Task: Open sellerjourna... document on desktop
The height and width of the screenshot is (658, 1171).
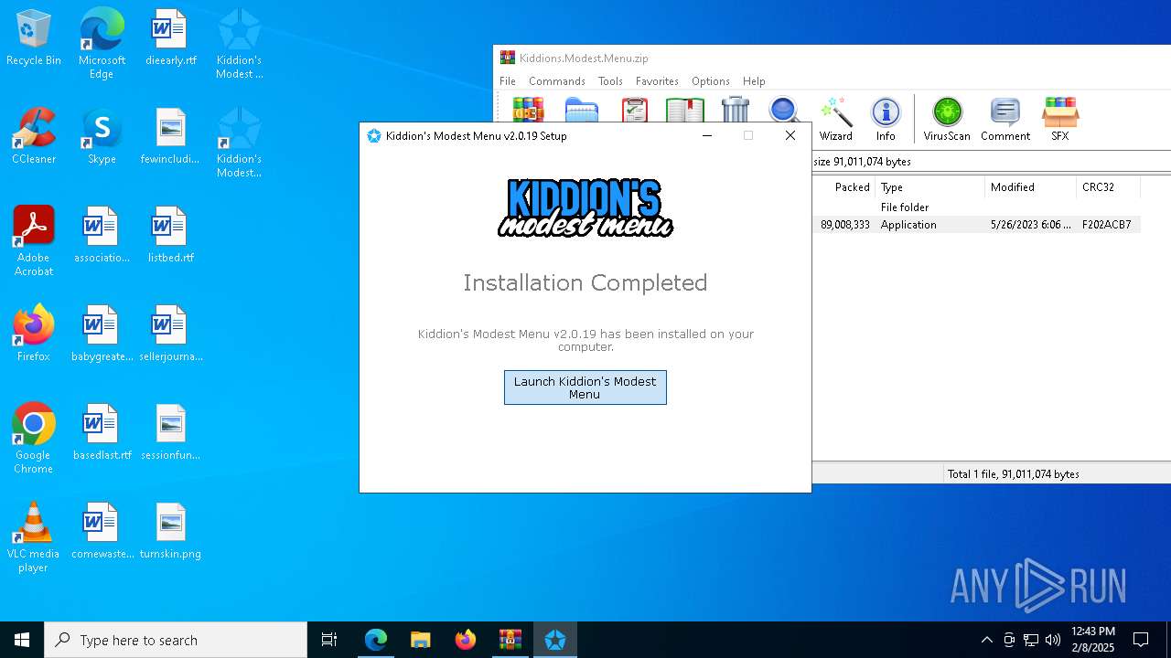Action: click(x=170, y=334)
